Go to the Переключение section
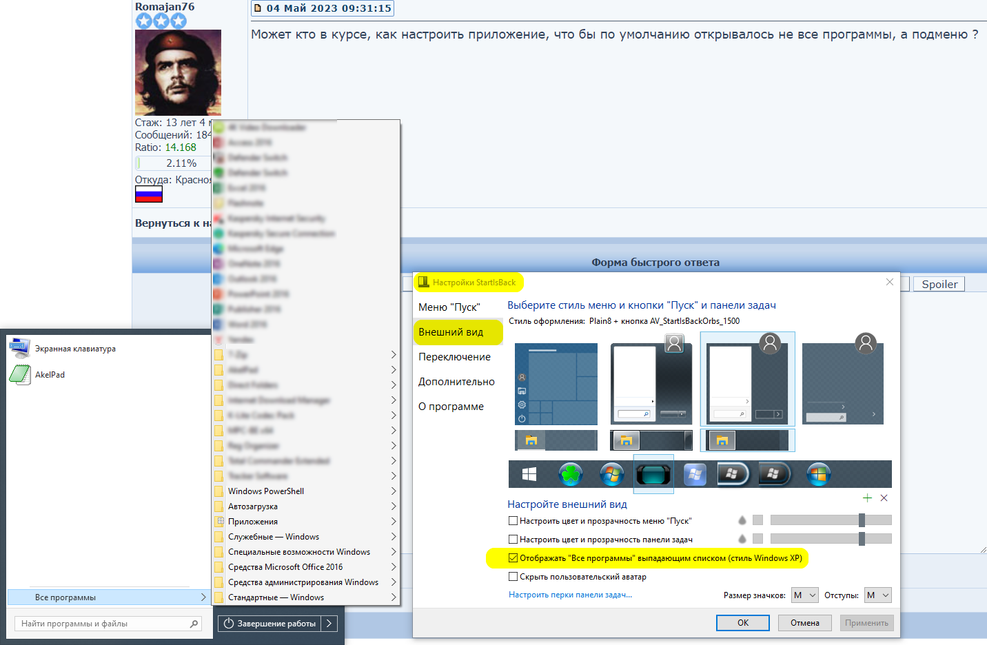The height and width of the screenshot is (645, 987). point(455,357)
